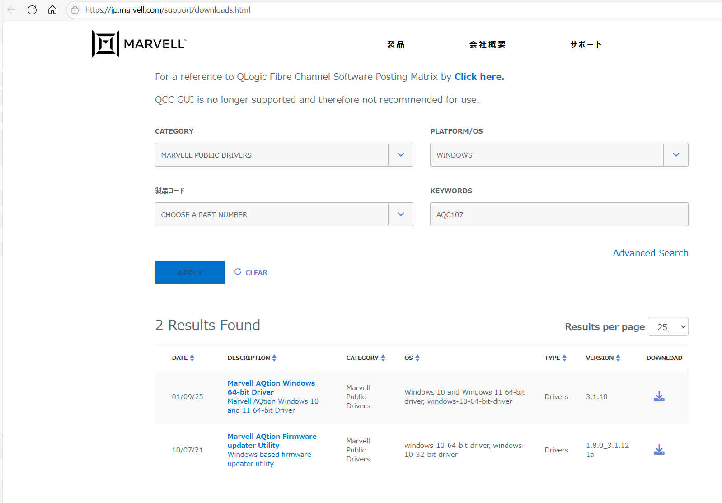
Task: Select version 3.1.10 cell
Action: pyautogui.click(x=596, y=396)
